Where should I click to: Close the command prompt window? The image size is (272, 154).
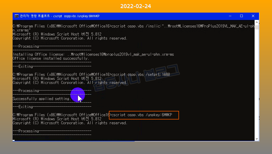[253, 16]
